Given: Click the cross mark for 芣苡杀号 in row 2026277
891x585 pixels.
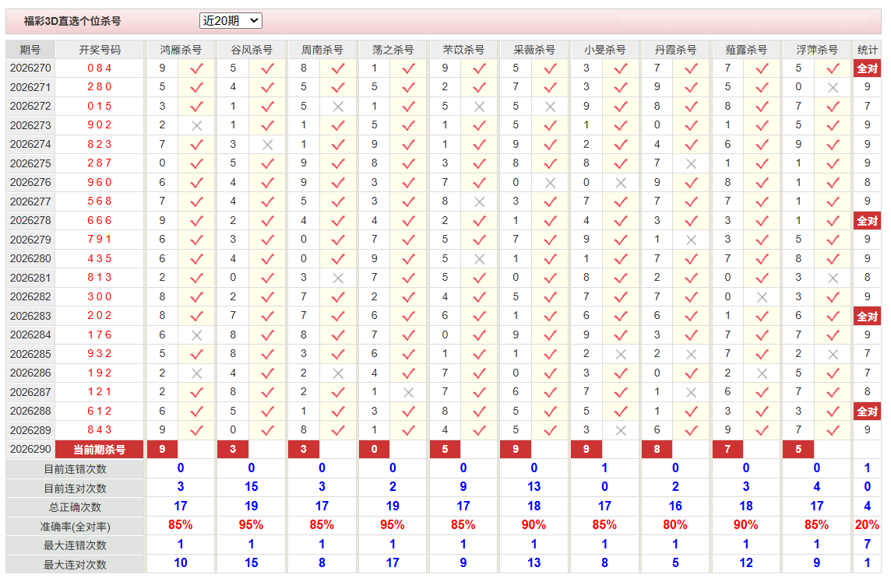Looking at the screenshot, I should [480, 202].
